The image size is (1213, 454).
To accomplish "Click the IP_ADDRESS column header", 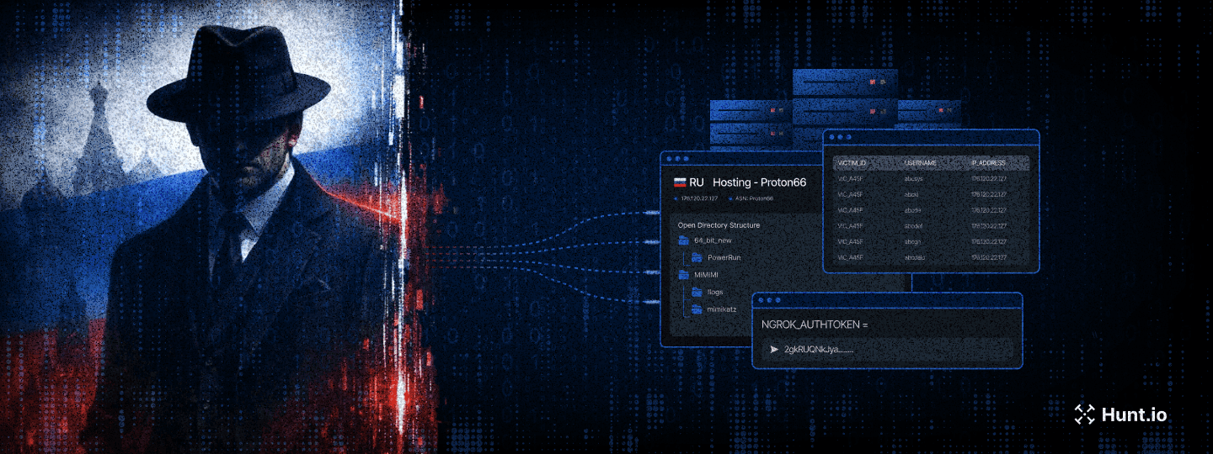I will click(988, 162).
